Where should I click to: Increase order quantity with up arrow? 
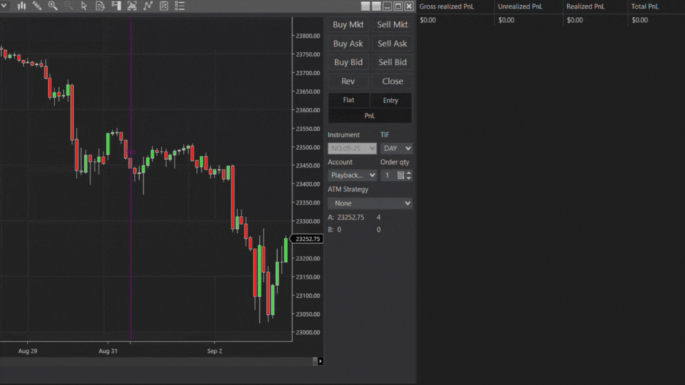409,173
